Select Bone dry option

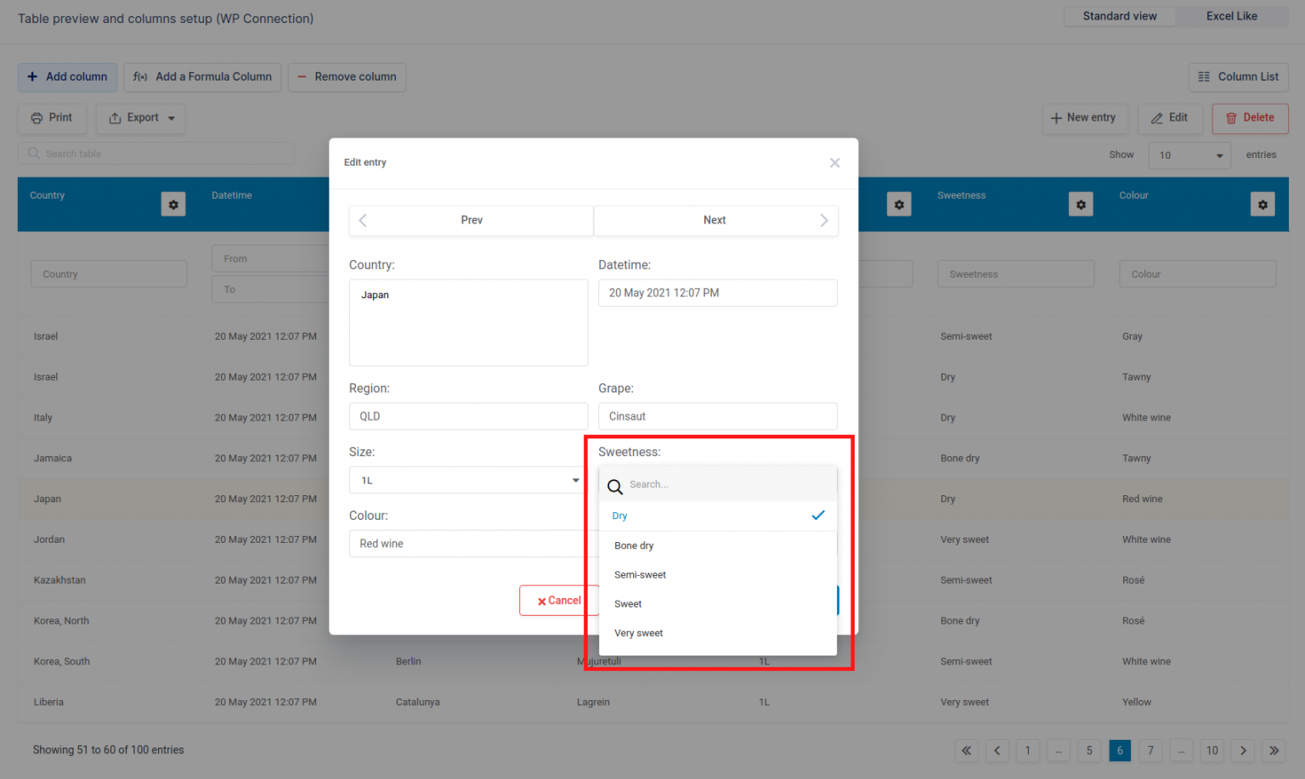point(718,545)
